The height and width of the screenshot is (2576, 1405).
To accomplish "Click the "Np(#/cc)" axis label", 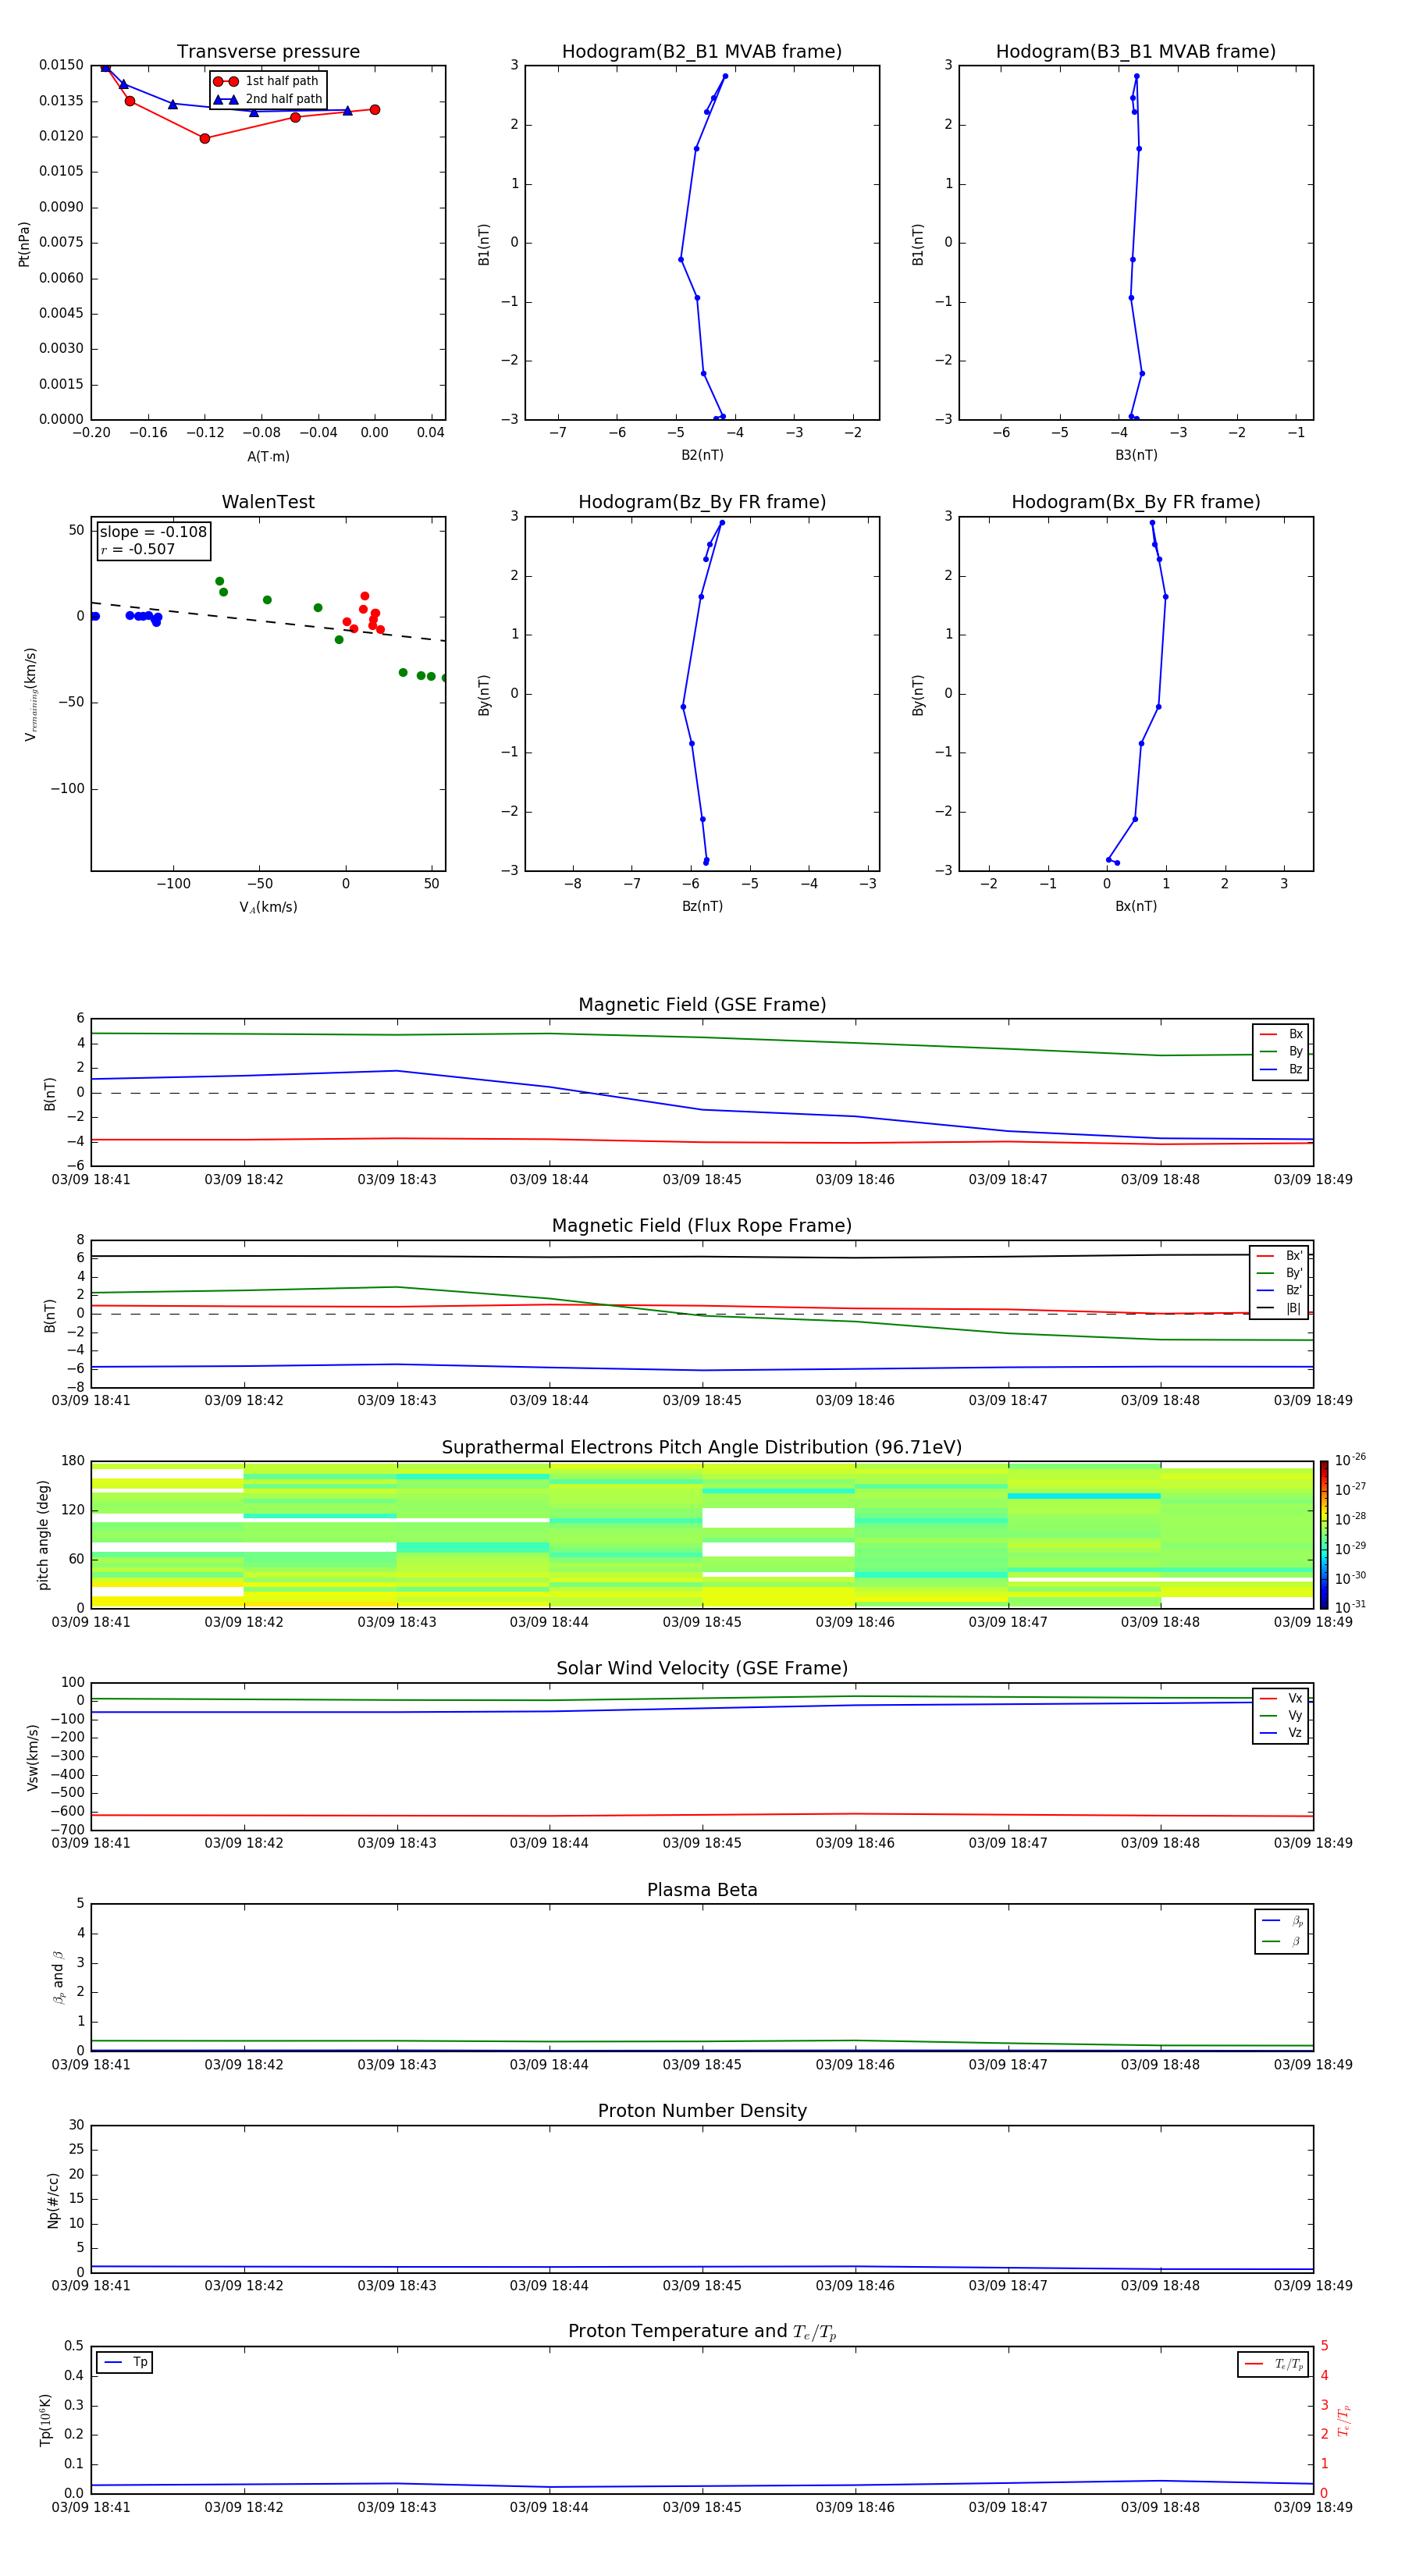I will tap(53, 2200).
